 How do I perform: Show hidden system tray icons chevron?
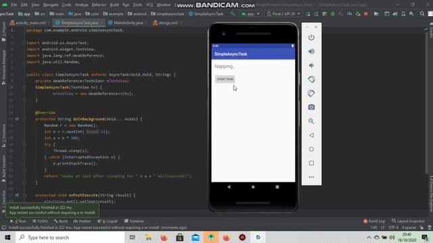point(369,238)
